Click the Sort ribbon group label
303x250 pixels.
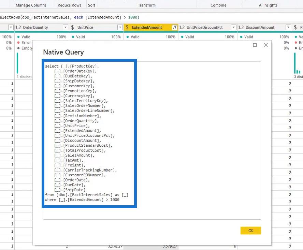point(91,5)
